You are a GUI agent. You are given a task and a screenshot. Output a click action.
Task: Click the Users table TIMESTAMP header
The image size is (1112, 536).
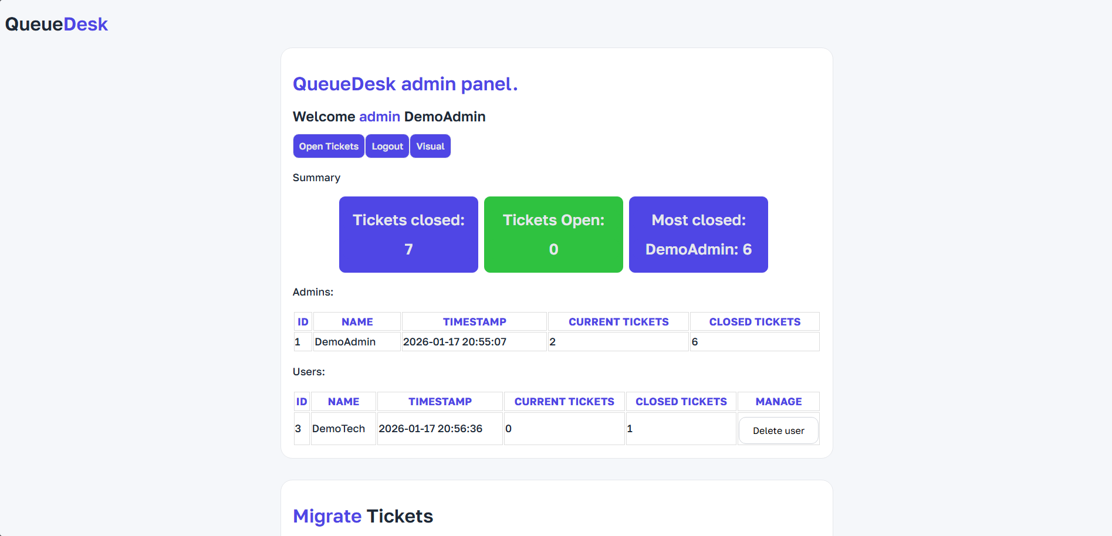coord(440,402)
